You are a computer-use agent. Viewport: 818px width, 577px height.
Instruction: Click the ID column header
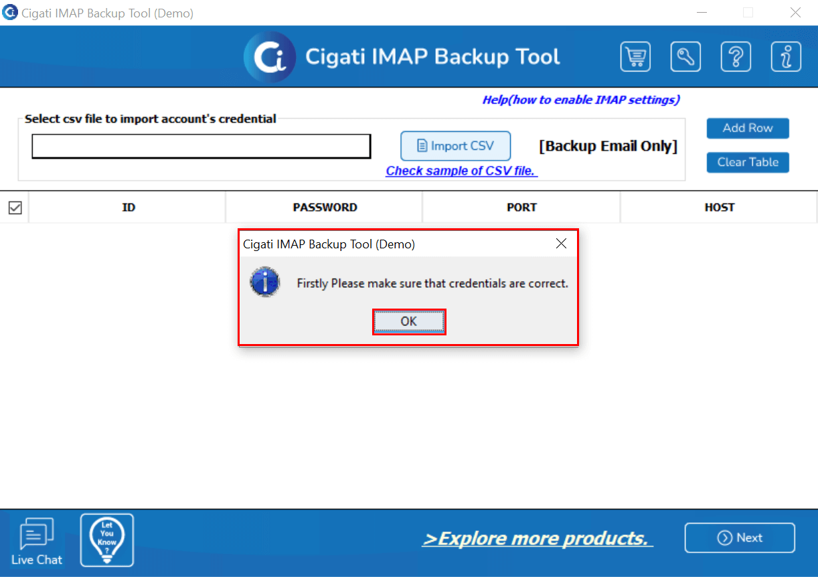[x=128, y=208]
